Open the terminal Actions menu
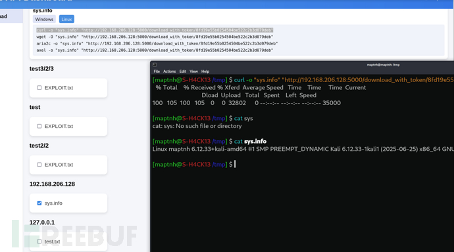Screen dimensions: 454x252 tap(169, 72)
